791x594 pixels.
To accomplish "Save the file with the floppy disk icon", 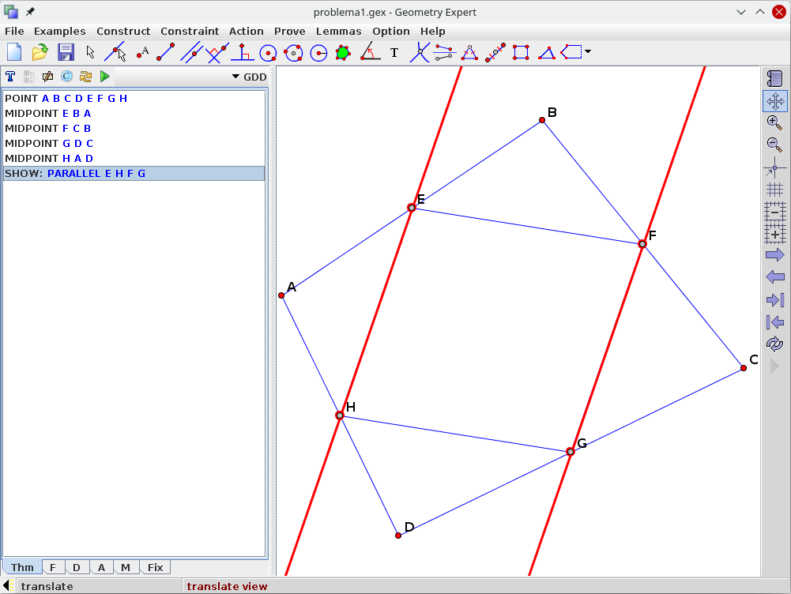I will click(x=66, y=52).
